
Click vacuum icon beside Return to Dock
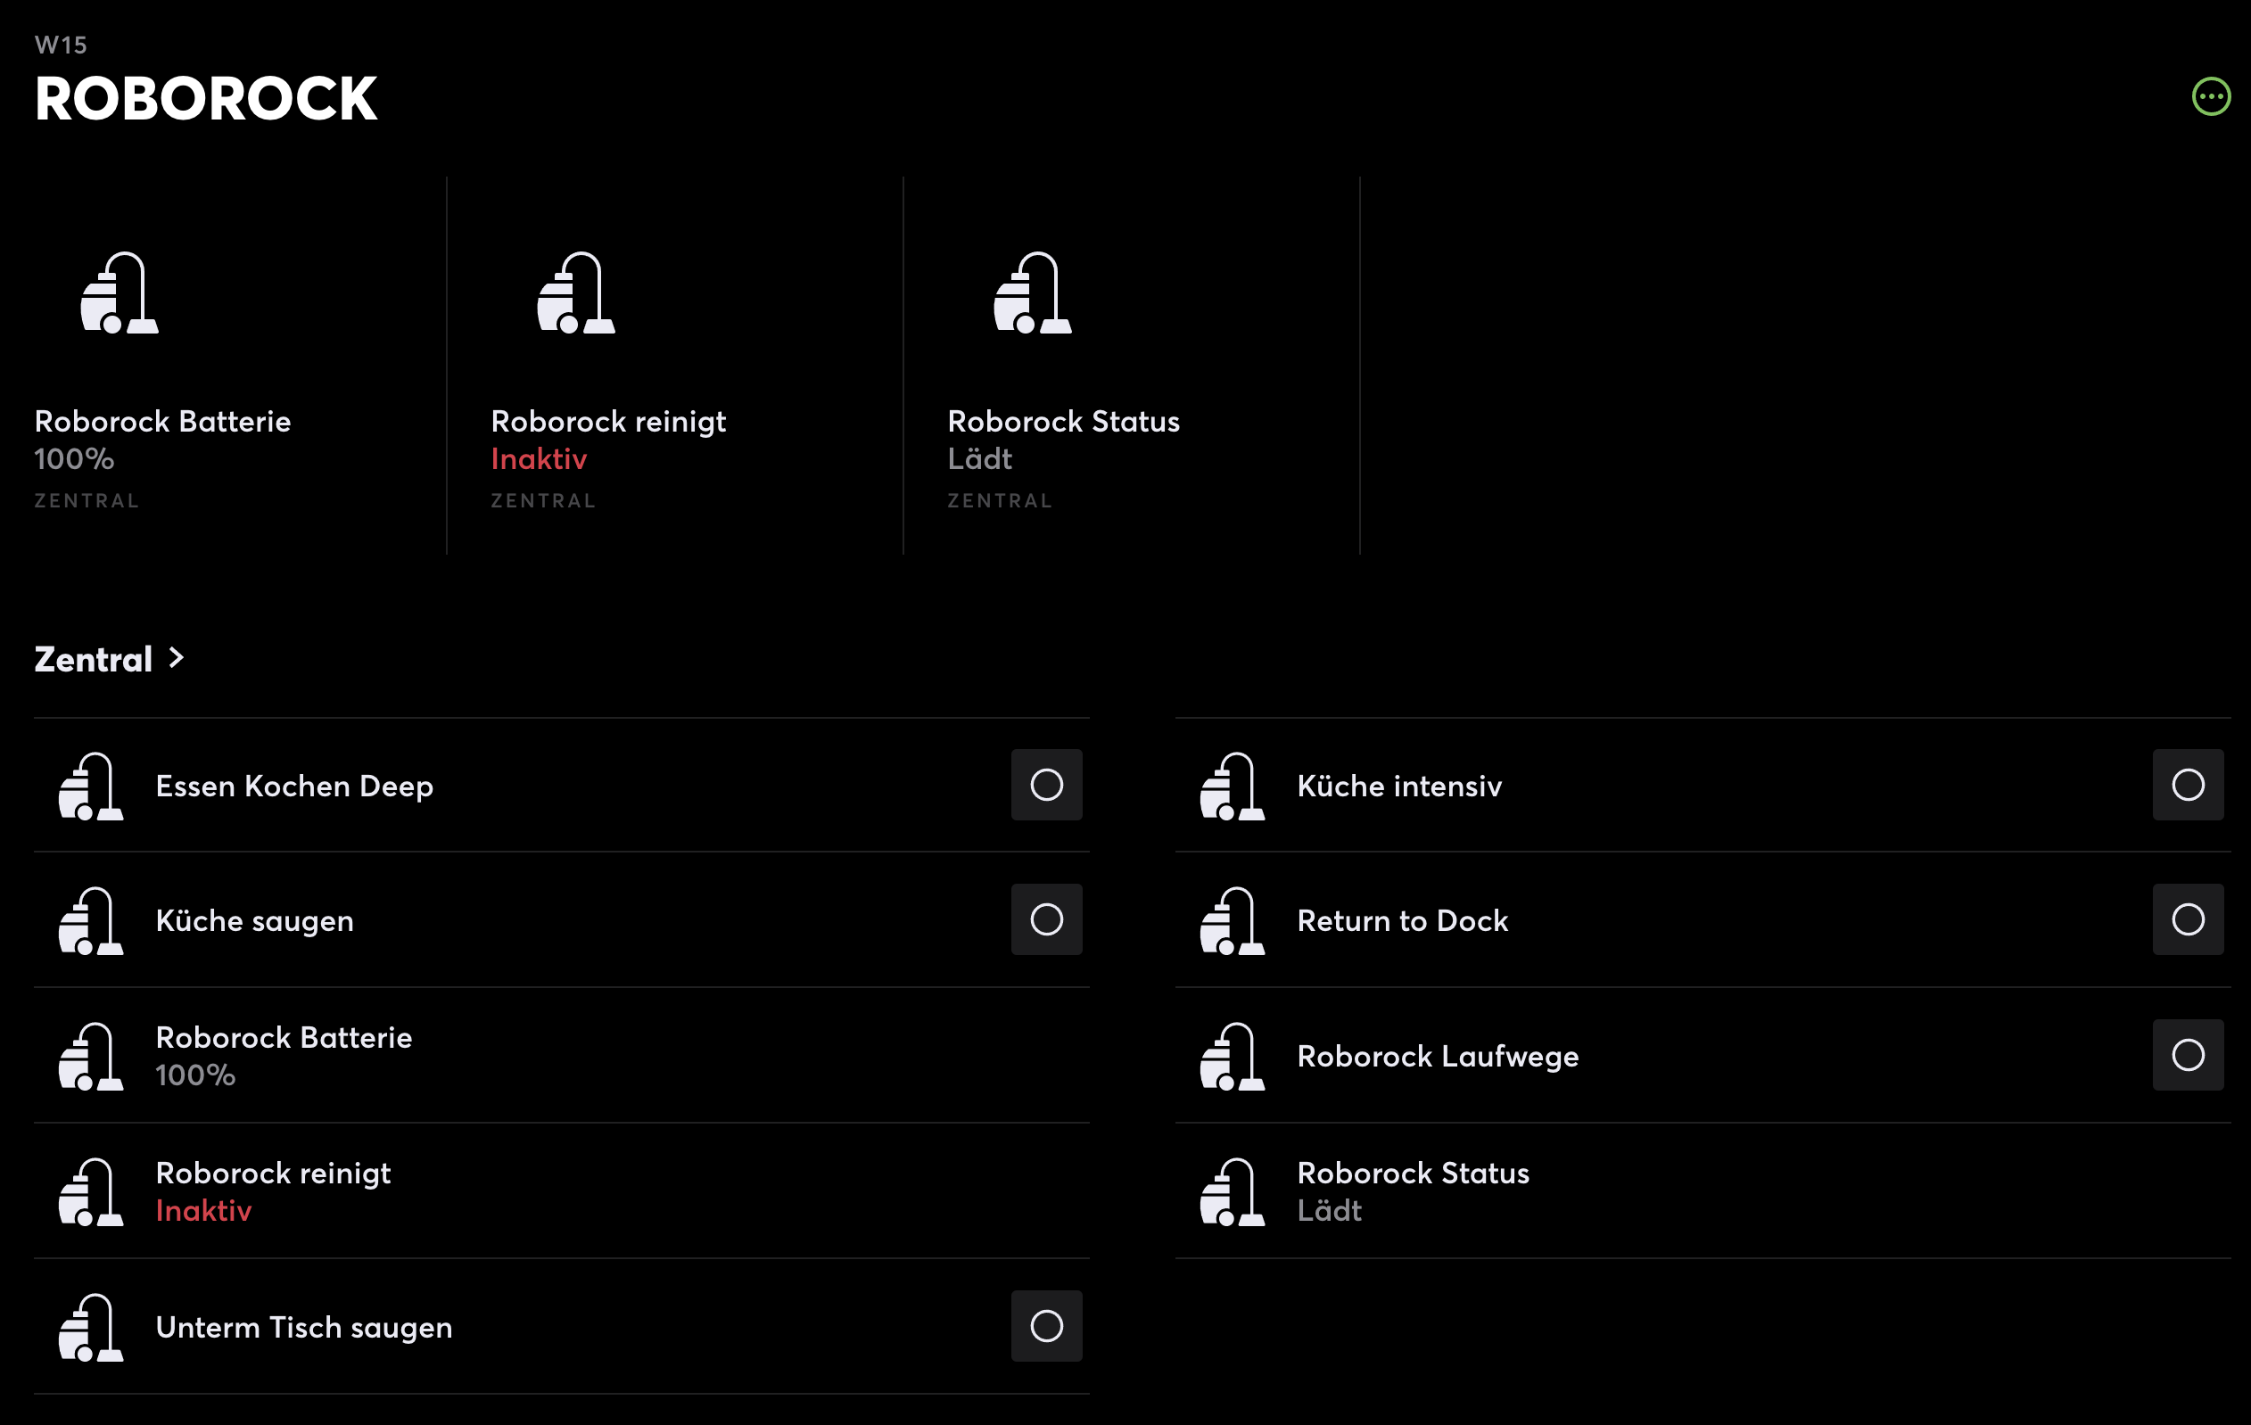coord(1232,920)
